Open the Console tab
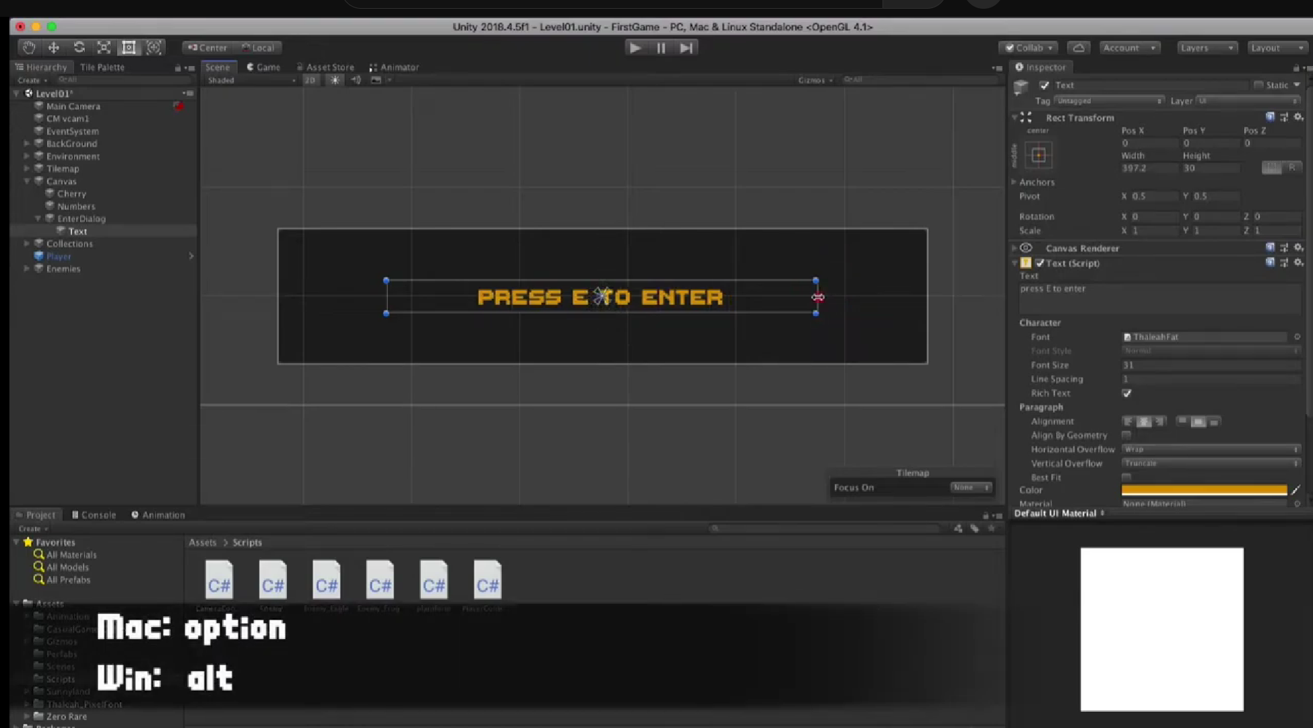This screenshot has height=728, width=1313. (94, 515)
